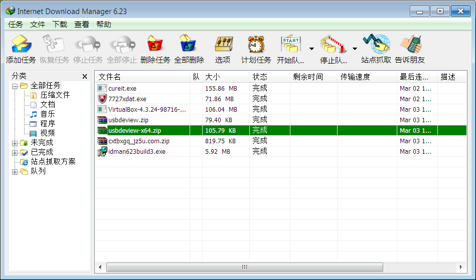Click archive icon of usbdeview.zip
476x280 pixels.
[102, 120]
